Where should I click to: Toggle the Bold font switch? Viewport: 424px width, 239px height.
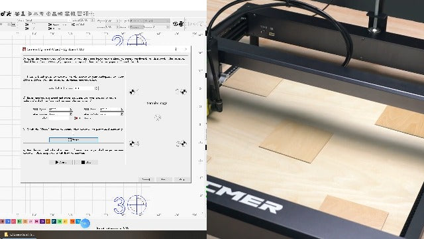click(x=27, y=25)
